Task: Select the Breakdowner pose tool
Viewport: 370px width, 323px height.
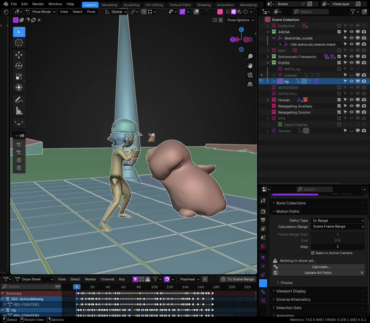Action: [19, 123]
